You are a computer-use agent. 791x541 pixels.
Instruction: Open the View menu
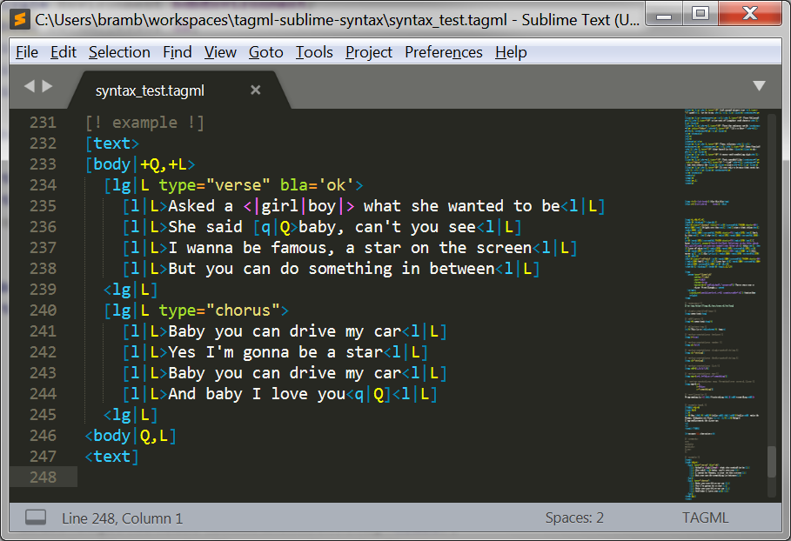pos(220,52)
